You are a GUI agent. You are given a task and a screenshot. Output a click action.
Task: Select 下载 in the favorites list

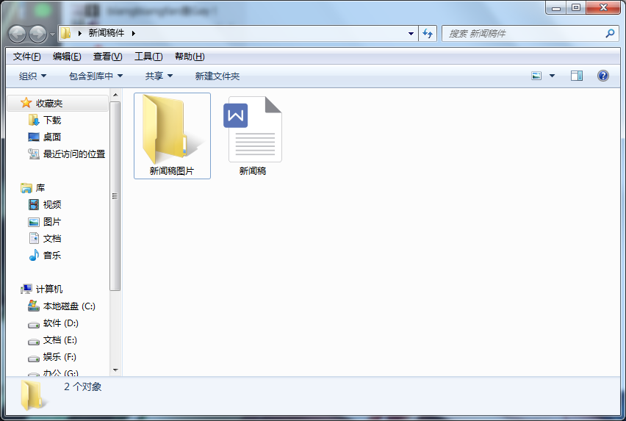[51, 120]
